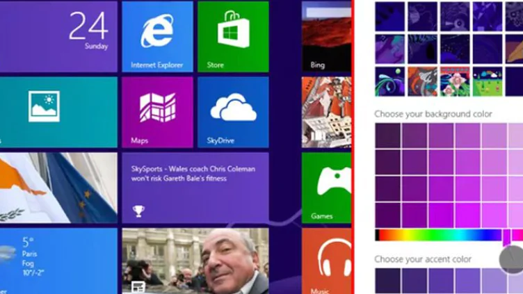Choose the dark pattern with dotted curved lines
523x294 pixels.
[455, 49]
